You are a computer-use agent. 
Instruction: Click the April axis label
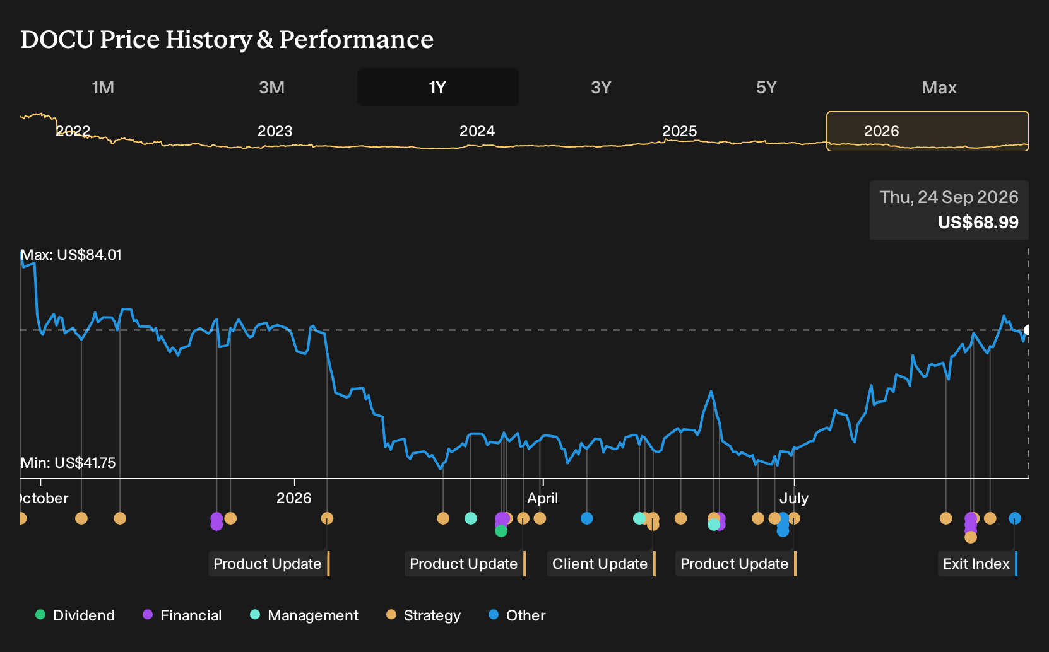543,498
